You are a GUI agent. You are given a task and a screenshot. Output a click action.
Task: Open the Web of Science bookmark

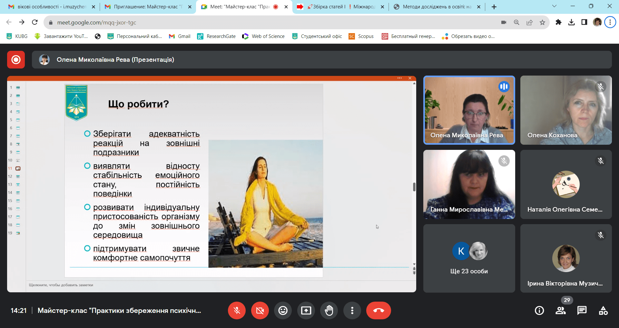point(263,36)
